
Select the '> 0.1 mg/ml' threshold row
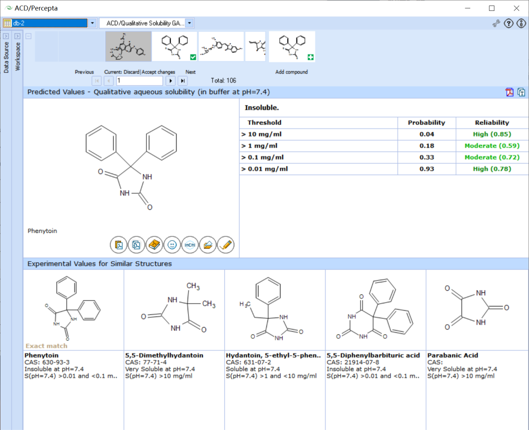click(x=384, y=157)
